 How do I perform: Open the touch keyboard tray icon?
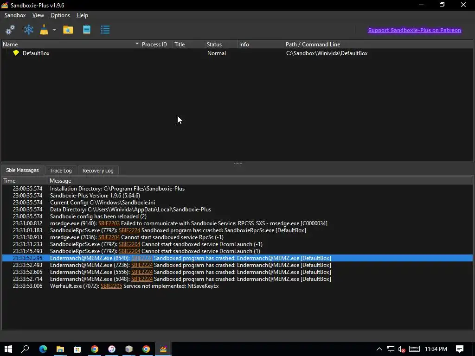(x=414, y=349)
